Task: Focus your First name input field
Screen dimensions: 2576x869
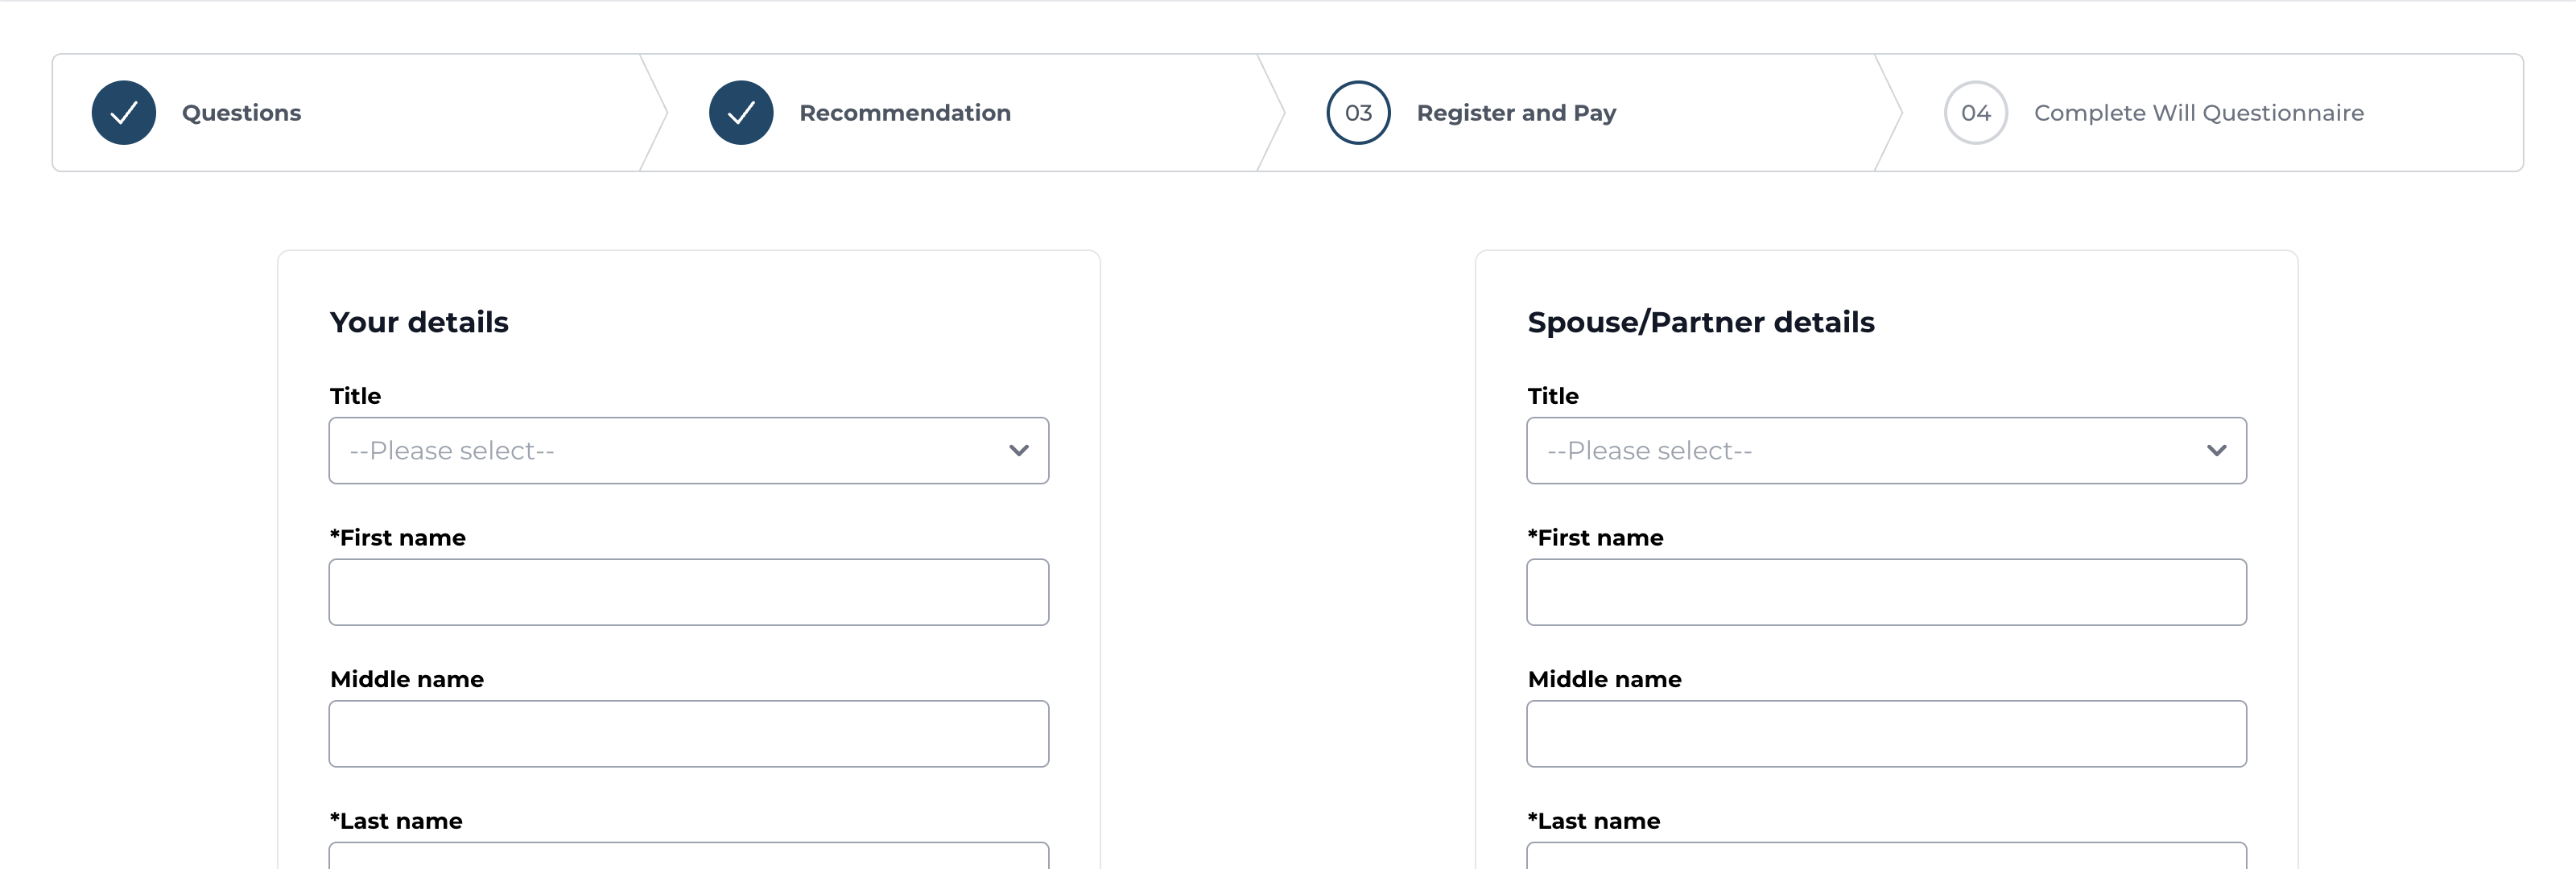Action: [688, 592]
